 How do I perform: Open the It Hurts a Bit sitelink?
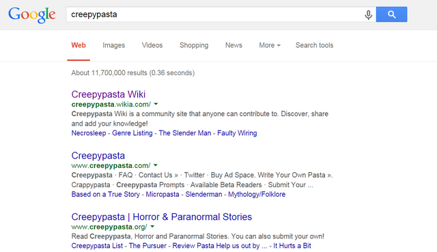click(292, 246)
